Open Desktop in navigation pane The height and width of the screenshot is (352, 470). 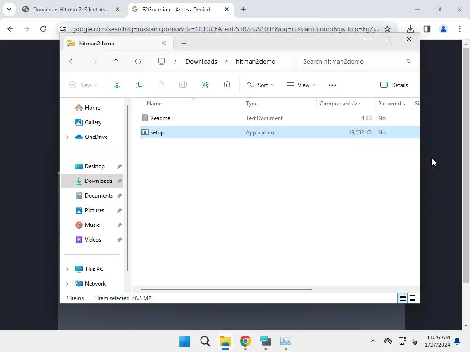click(95, 166)
